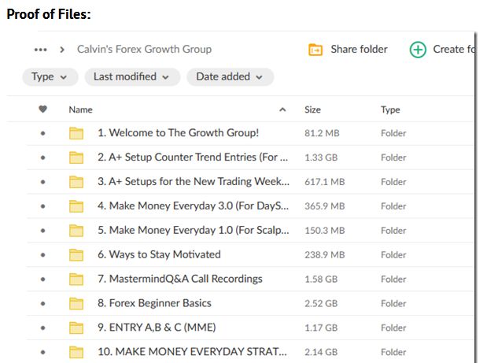Screen dimensions: 487x363
Task: Click folder icon for A+ Setups New Trading Week
Action: pyautogui.click(x=76, y=182)
